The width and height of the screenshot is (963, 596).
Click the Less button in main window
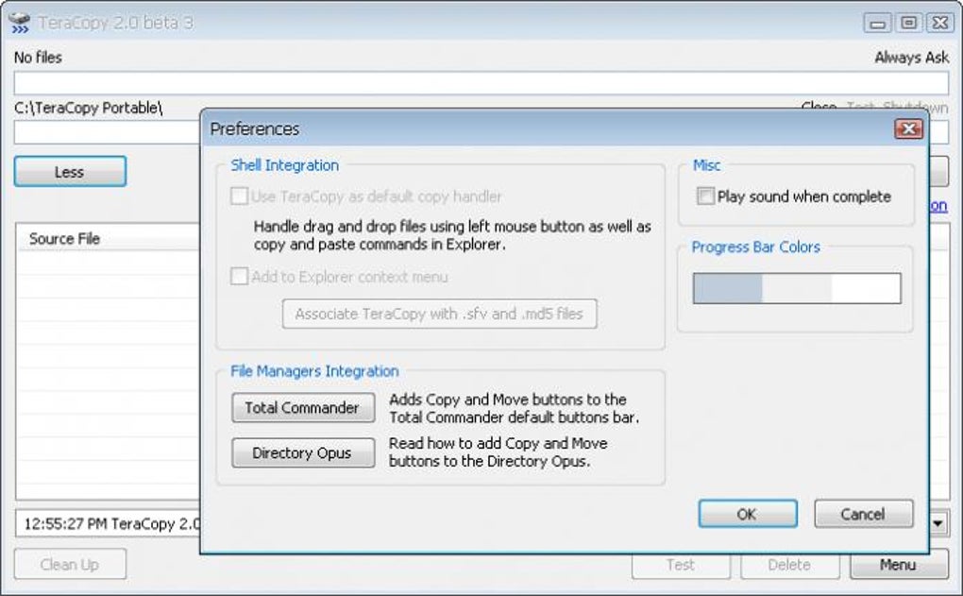coord(70,171)
